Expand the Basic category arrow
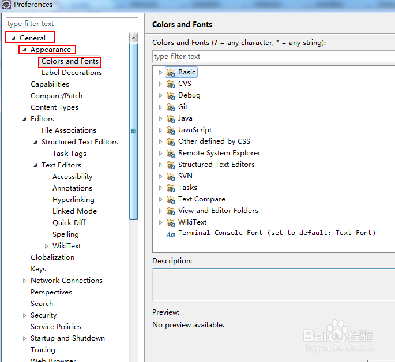 coord(160,72)
